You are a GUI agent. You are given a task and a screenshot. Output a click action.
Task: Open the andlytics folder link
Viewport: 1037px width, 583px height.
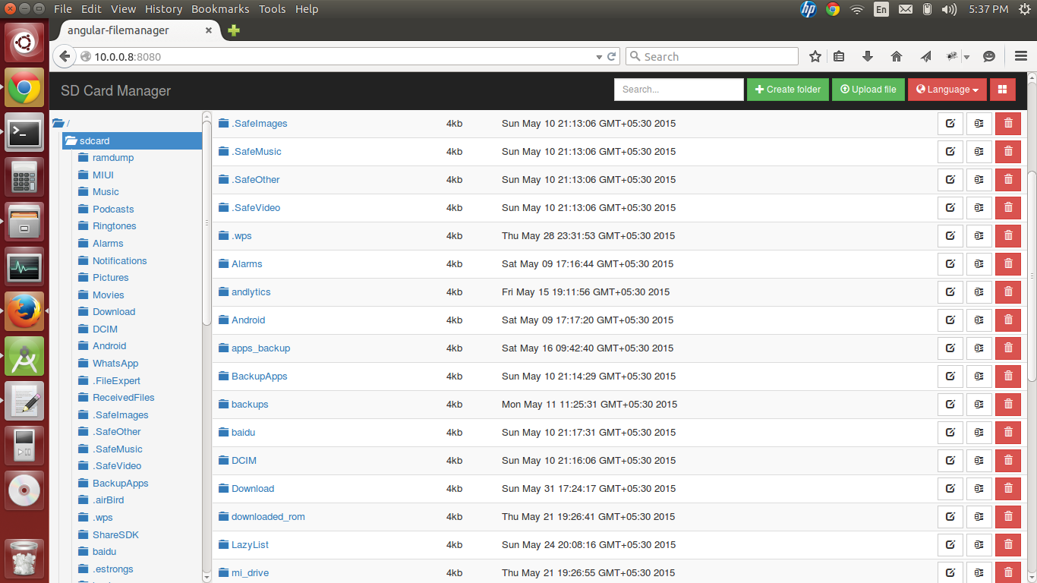click(251, 292)
